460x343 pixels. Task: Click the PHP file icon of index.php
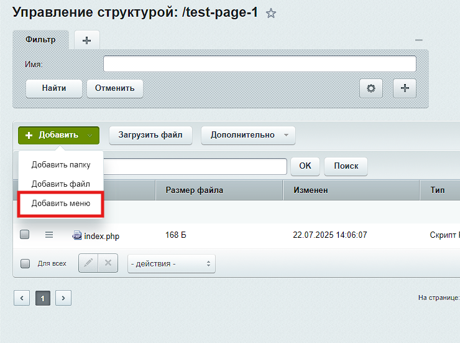[77, 235]
